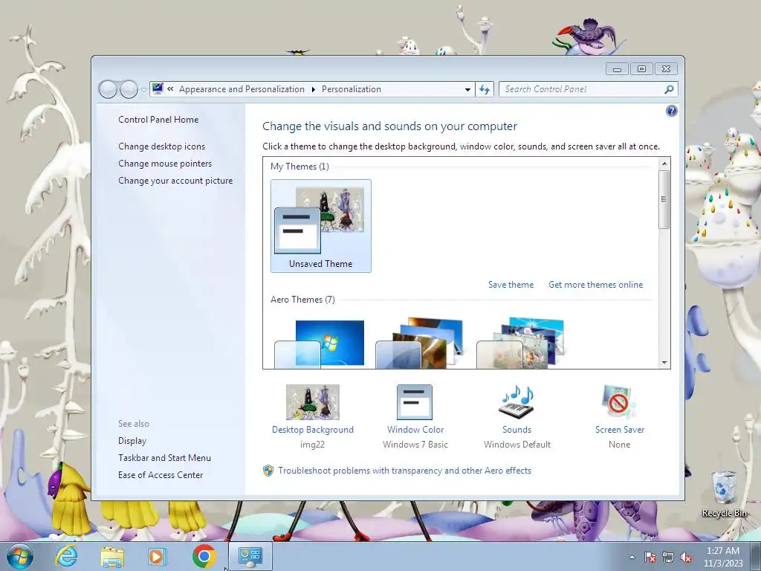Click Change your account picture link
Screen dimensions: 761x571
coord(175,180)
